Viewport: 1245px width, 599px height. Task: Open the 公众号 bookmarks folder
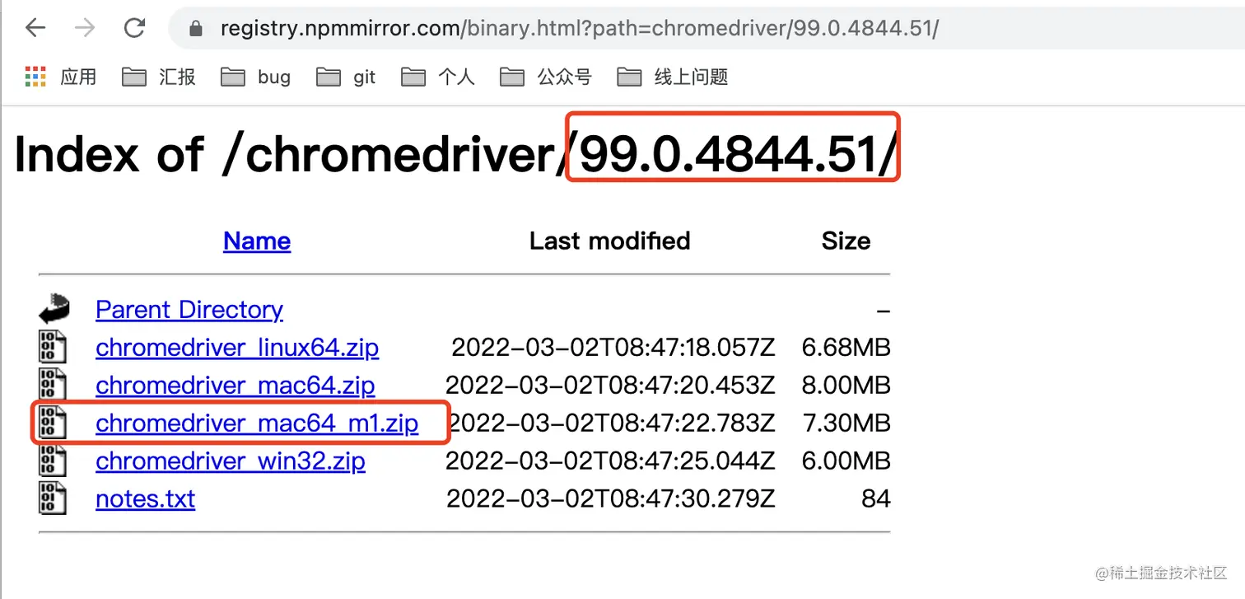click(x=546, y=77)
